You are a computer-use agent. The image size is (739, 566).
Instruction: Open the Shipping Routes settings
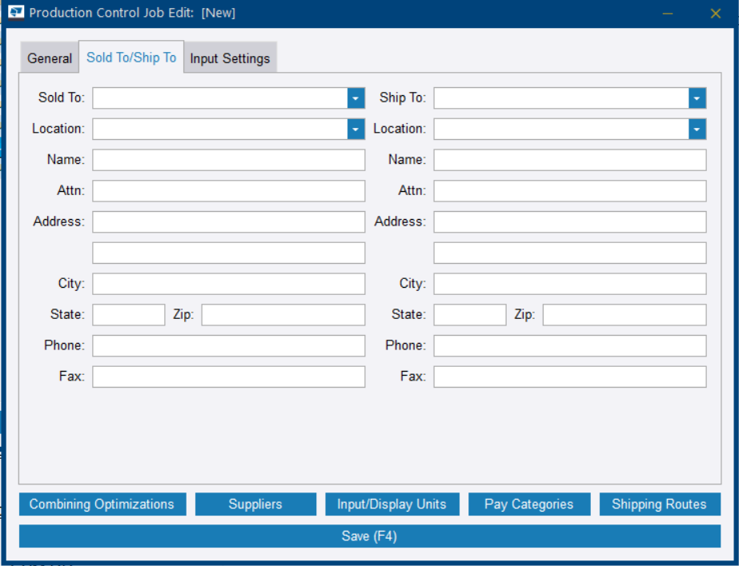660,504
